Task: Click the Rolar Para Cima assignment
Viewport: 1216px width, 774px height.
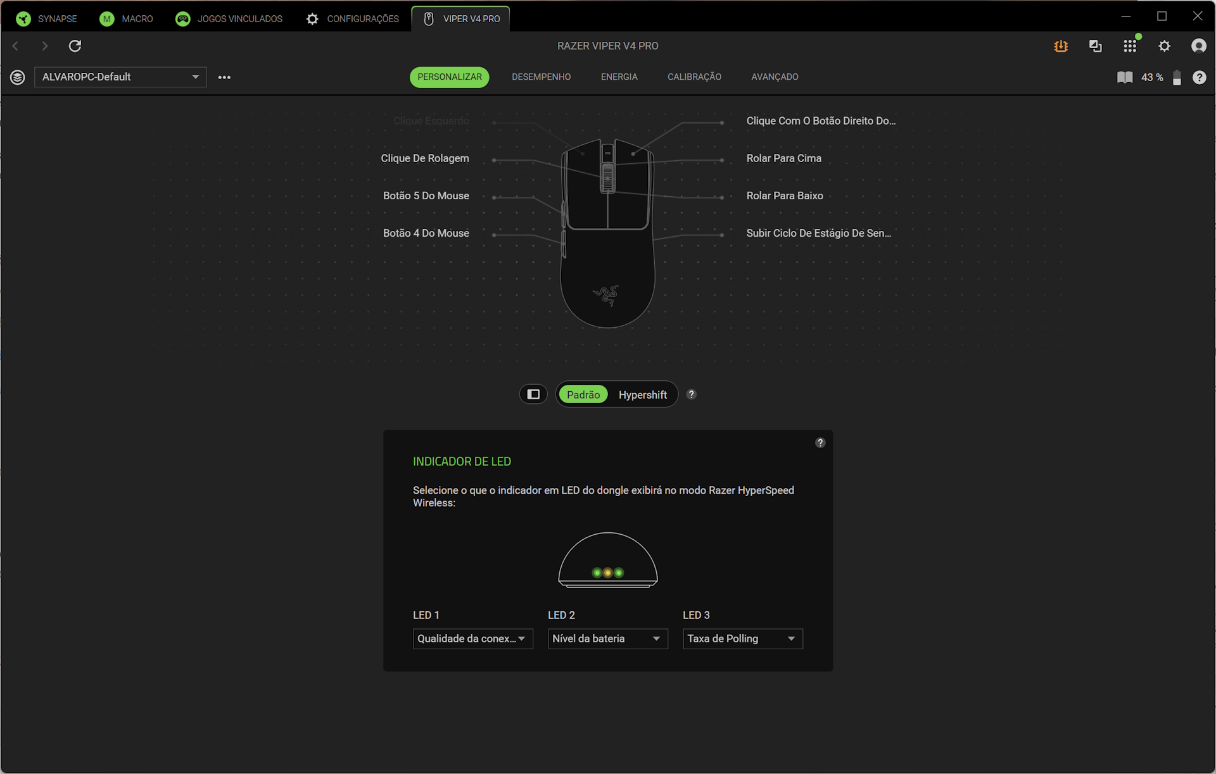Action: 783,158
